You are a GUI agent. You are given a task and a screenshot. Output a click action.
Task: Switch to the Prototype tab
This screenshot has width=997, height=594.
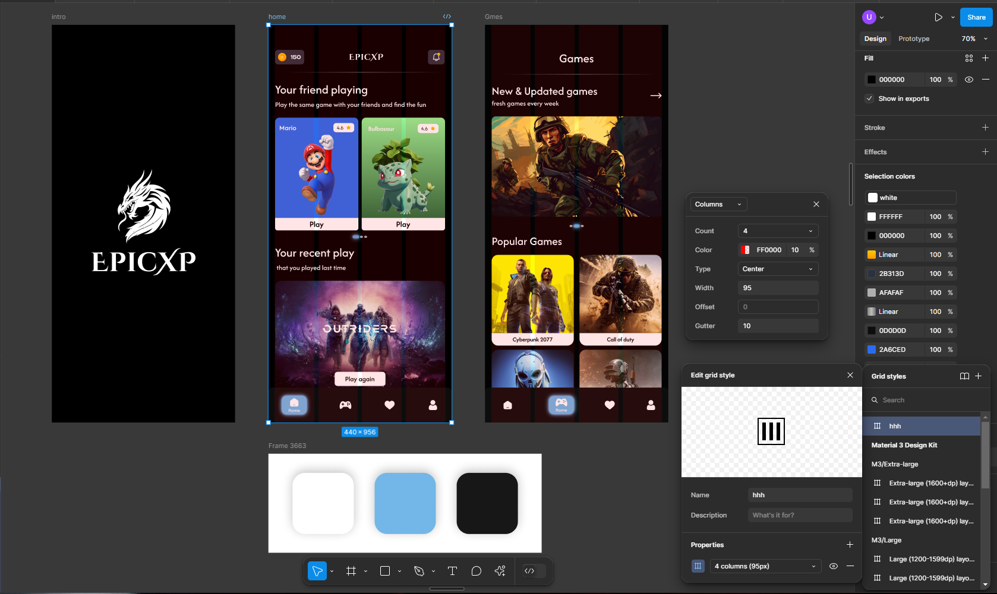(x=913, y=39)
